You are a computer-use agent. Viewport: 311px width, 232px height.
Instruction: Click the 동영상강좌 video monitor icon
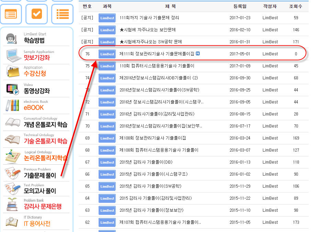[12, 89]
